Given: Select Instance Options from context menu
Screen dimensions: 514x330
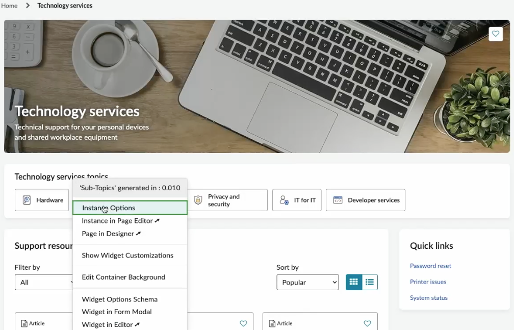Looking at the screenshot, I should pyautogui.click(x=130, y=208).
